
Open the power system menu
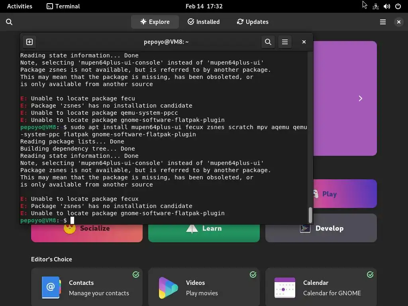point(398,6)
